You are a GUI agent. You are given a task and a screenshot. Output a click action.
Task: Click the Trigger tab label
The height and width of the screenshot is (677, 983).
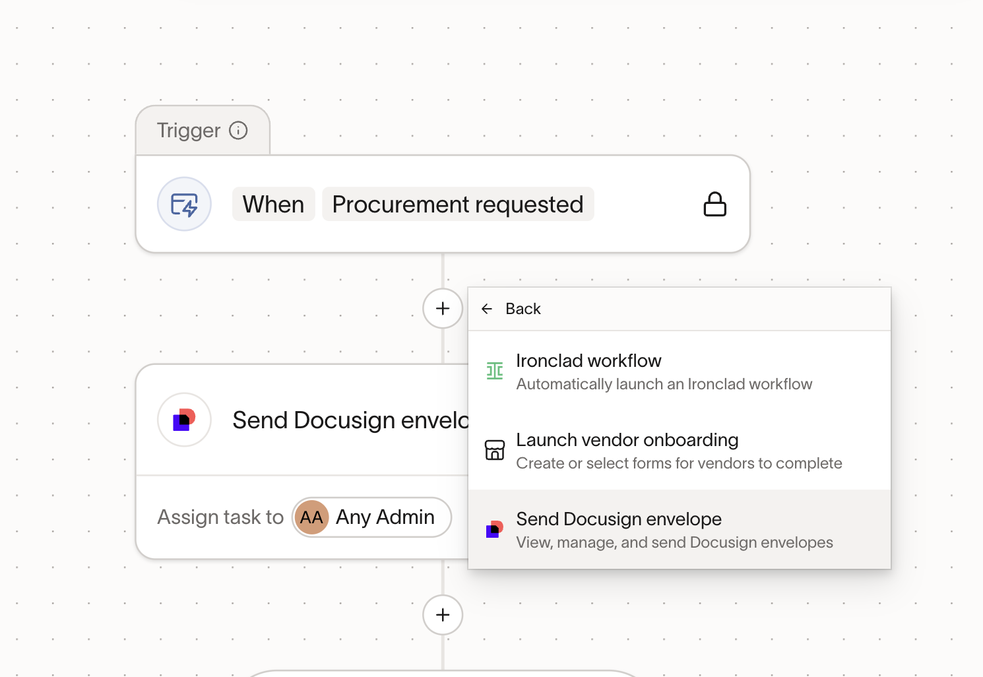[189, 131]
